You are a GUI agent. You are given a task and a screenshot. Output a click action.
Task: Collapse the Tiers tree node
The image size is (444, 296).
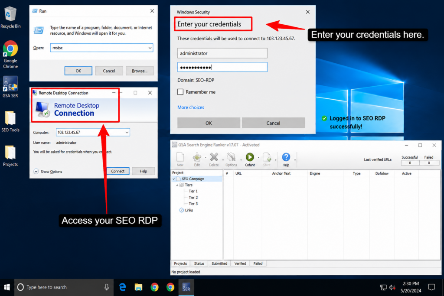(x=177, y=185)
